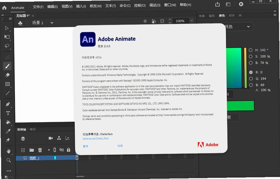Add a new layer in timeline
The image size is (280, 179).
(x=23, y=150)
